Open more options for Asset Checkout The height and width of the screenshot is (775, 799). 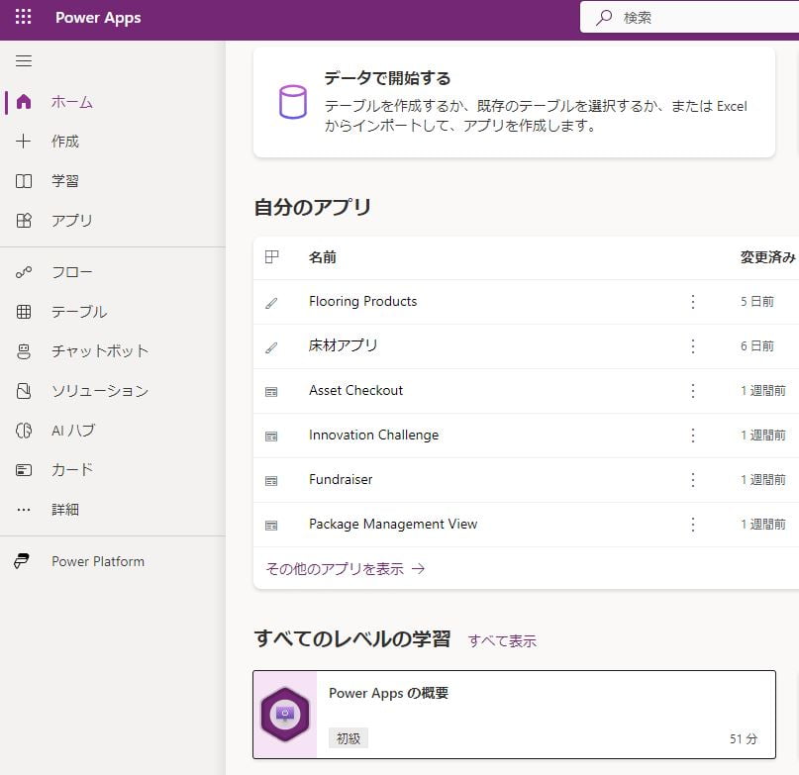693,391
